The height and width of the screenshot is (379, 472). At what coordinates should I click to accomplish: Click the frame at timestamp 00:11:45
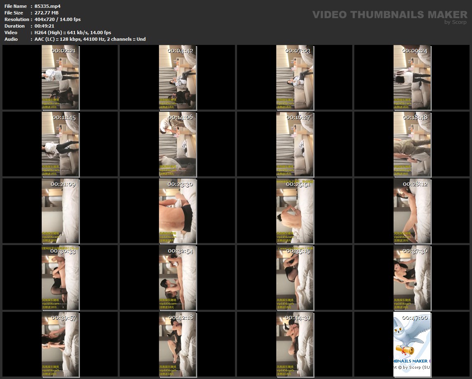[x=60, y=144]
